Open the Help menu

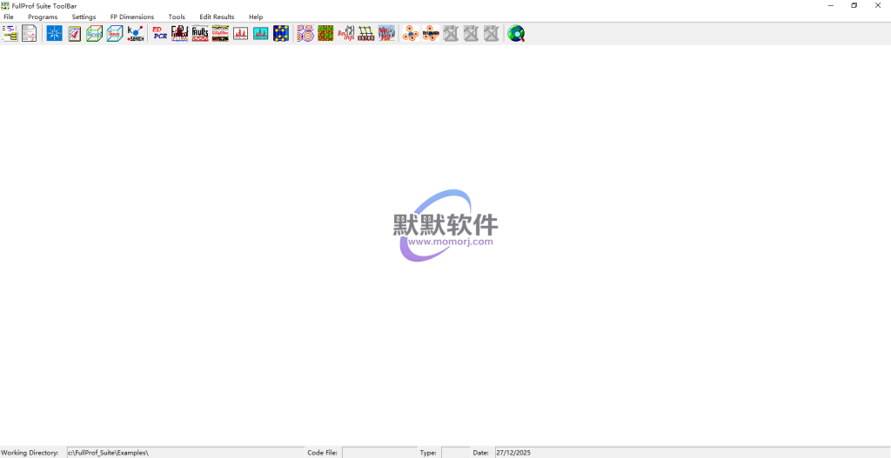click(x=256, y=17)
